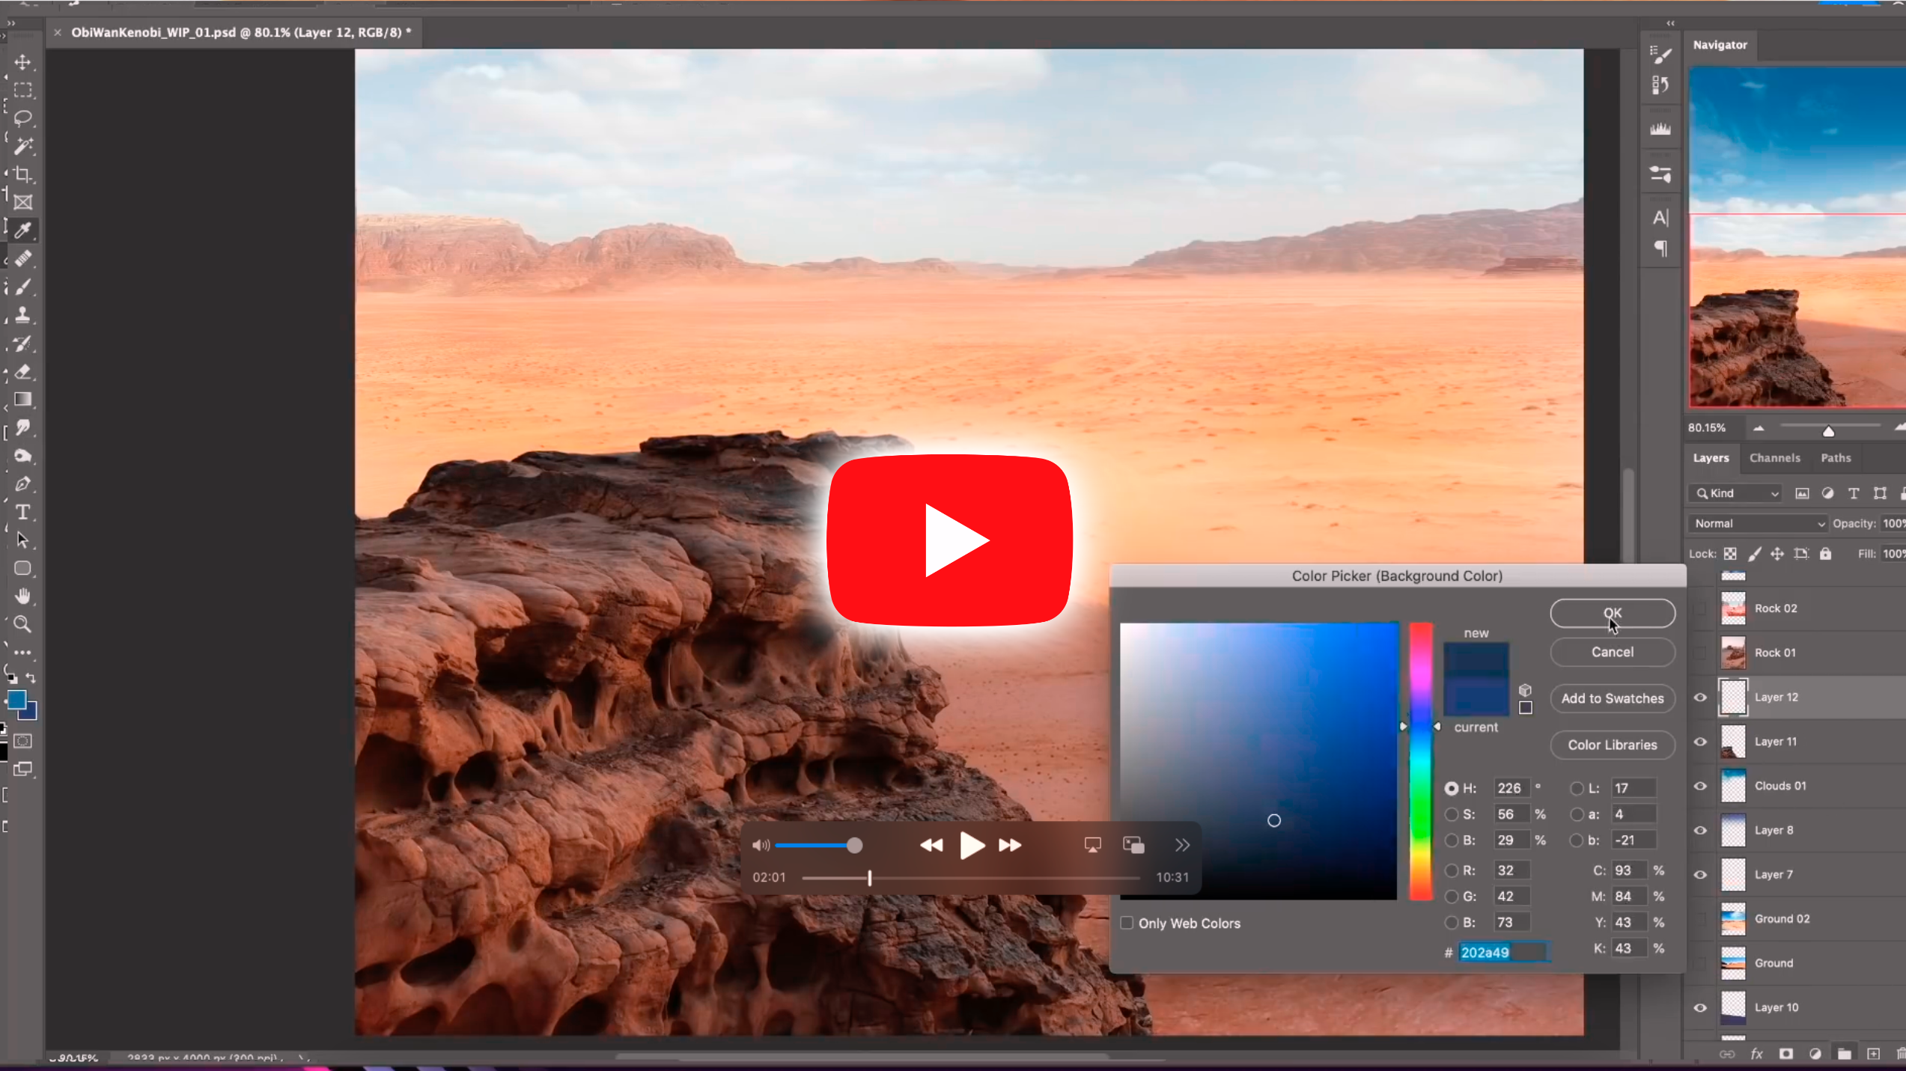Switch to the Channels tab
1906x1071 pixels.
coord(1774,458)
